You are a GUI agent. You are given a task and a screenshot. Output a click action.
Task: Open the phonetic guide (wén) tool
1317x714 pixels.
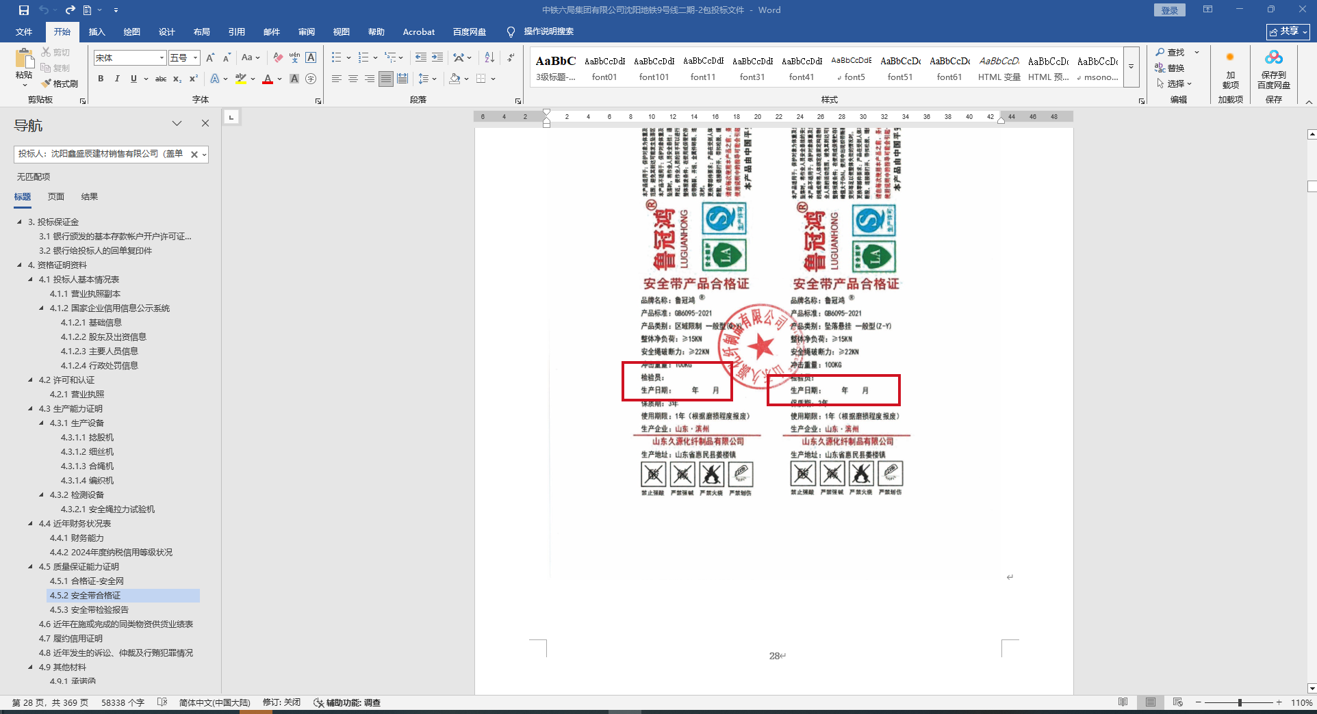(x=294, y=58)
